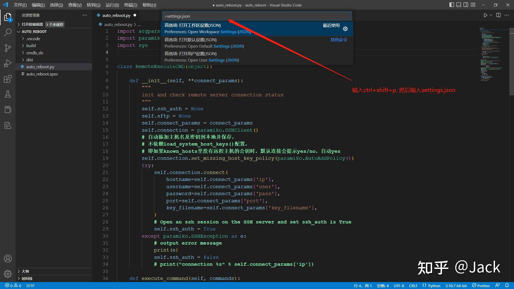Open the Explorer view in activity bar

8,17
